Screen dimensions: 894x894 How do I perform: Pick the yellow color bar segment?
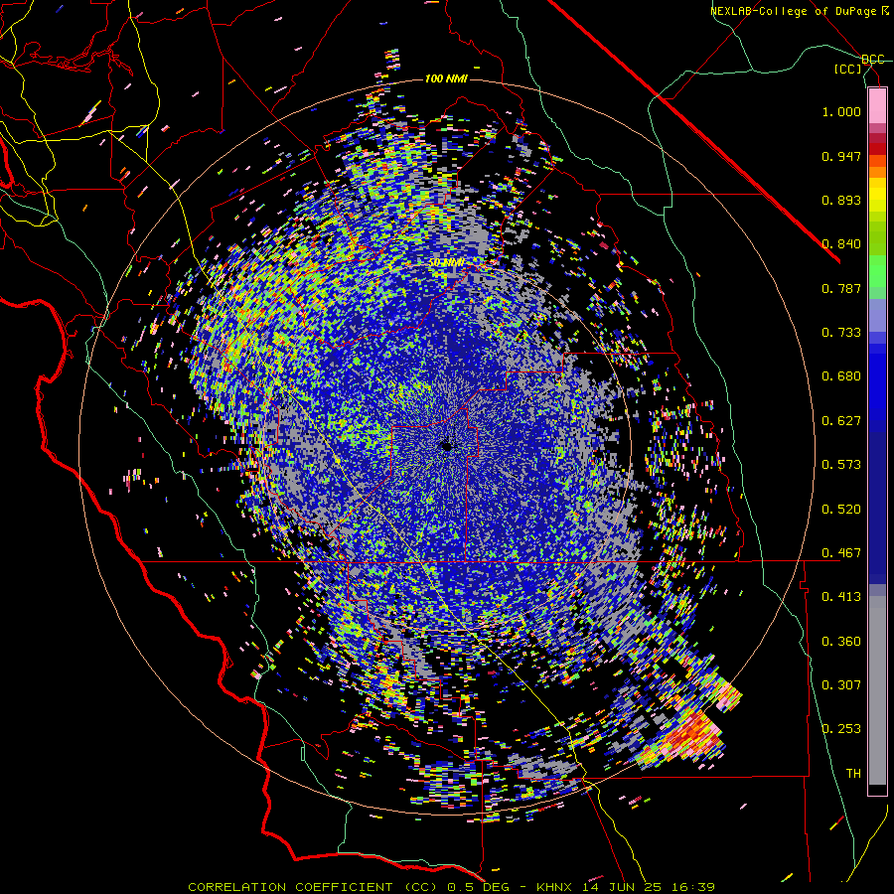(877, 195)
